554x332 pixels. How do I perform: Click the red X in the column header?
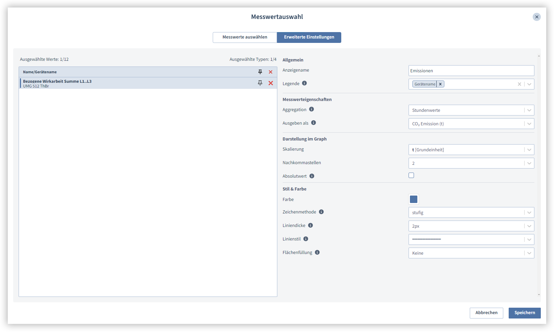tap(271, 72)
